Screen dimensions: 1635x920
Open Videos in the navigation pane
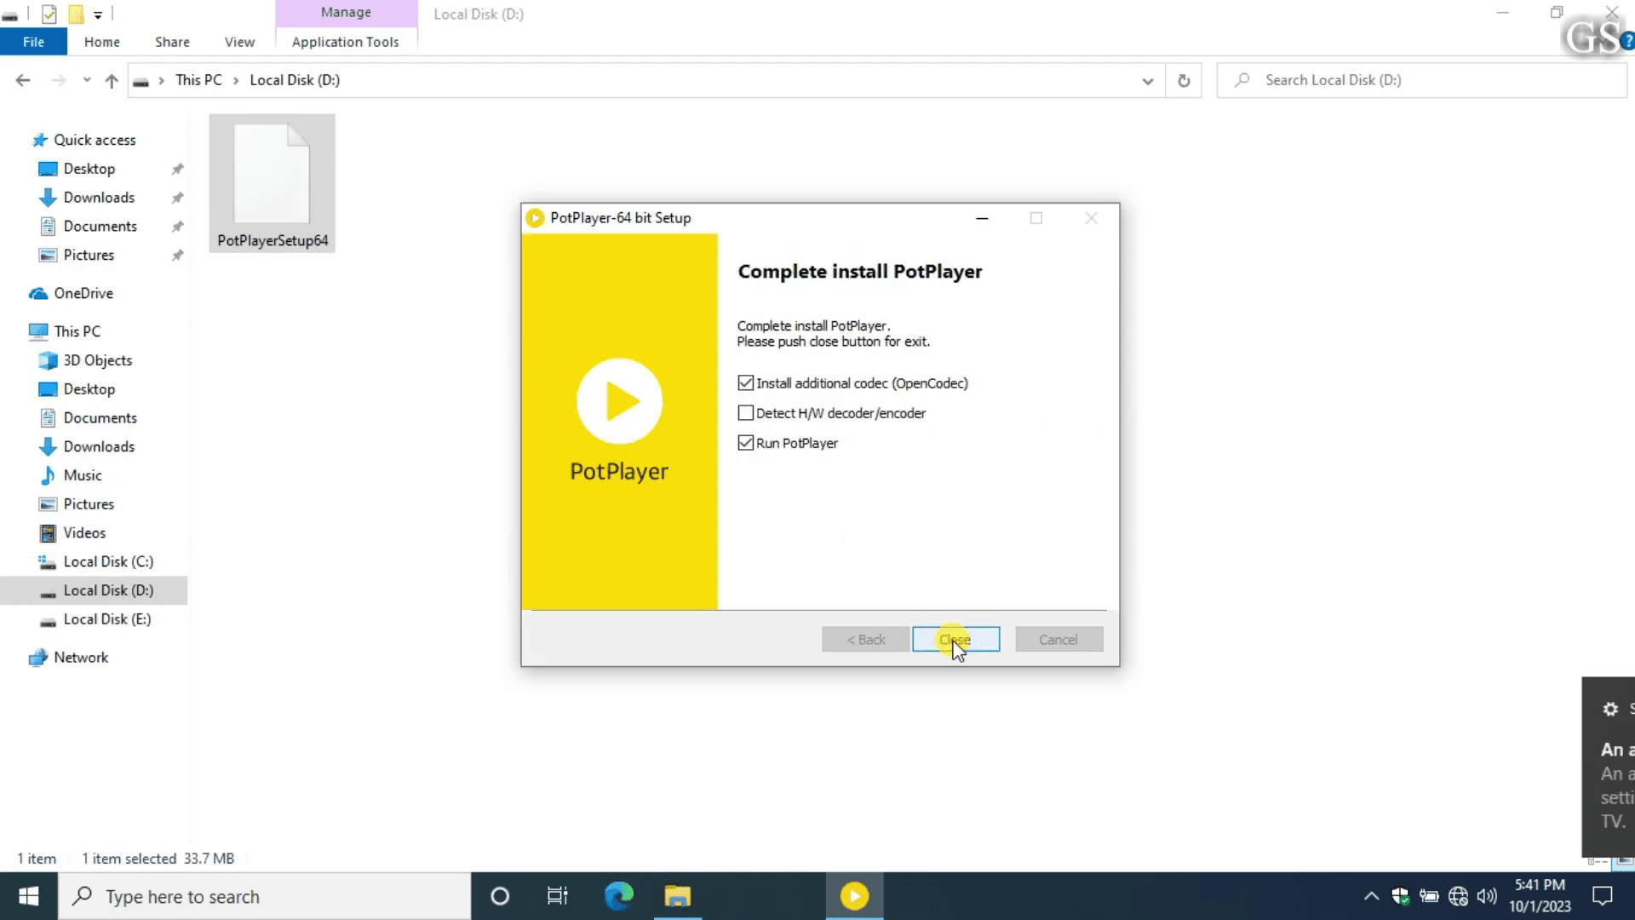[x=84, y=533]
